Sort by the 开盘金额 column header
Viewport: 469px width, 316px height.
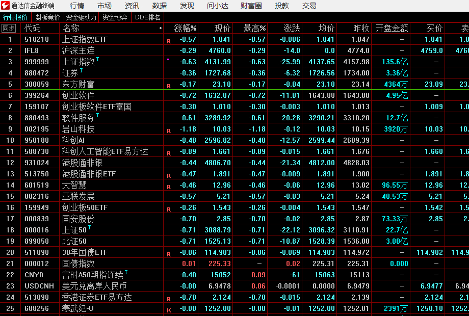[x=392, y=29]
